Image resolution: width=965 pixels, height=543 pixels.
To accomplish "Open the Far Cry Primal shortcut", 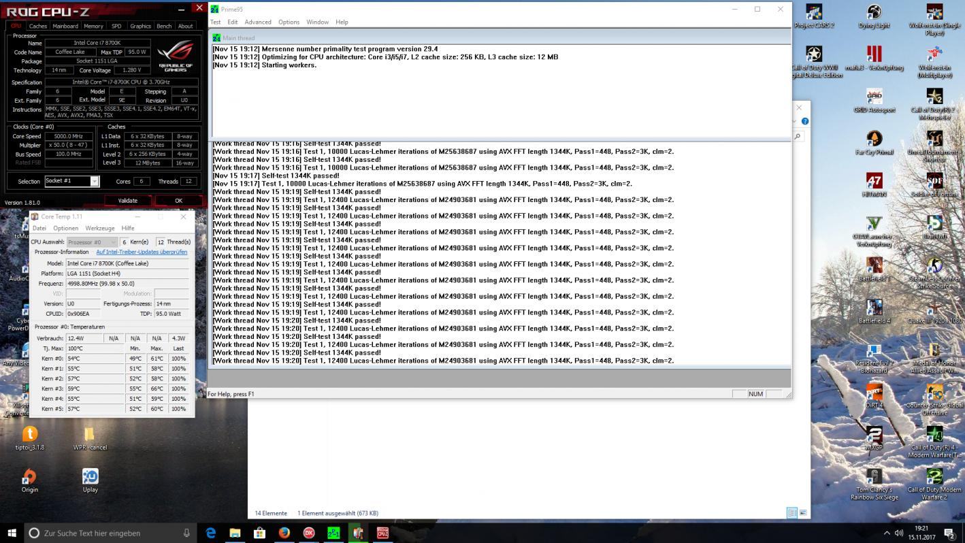I will [x=874, y=143].
